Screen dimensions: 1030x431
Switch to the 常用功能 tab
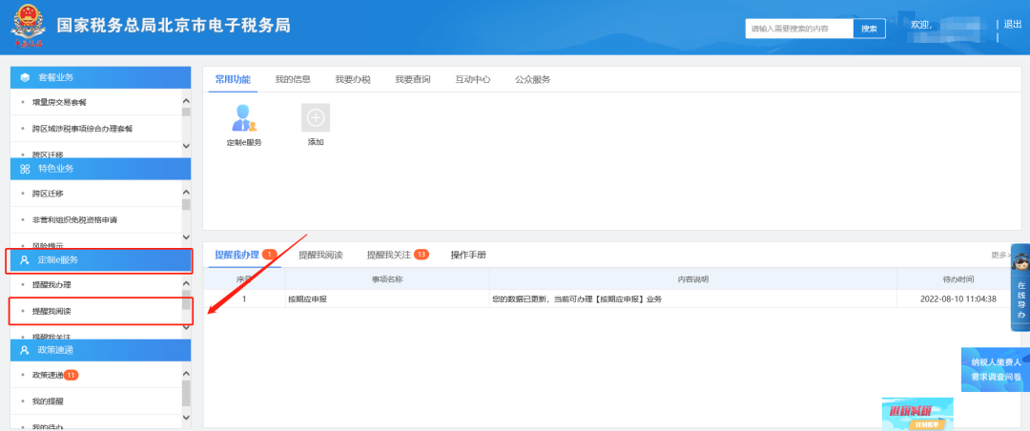tap(233, 79)
